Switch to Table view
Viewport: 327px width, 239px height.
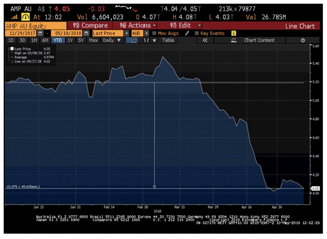(168, 40)
